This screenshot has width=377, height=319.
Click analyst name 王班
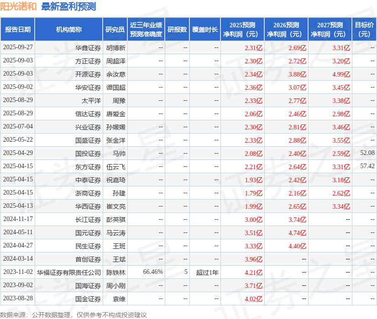[119, 246]
